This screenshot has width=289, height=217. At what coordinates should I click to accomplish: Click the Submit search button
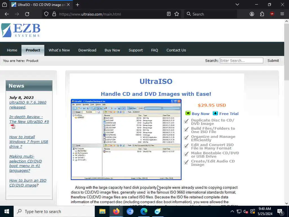coord(273,60)
